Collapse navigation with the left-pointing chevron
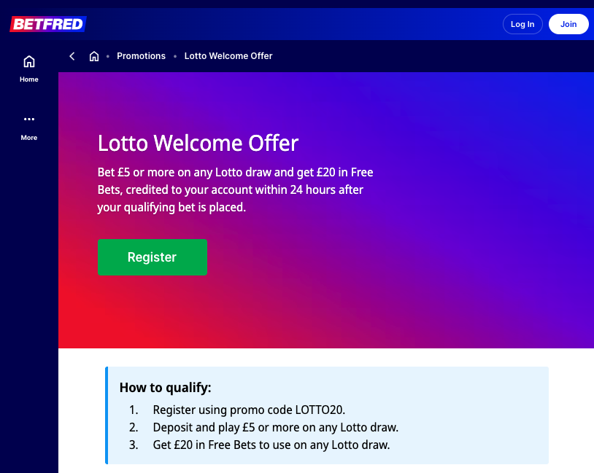The image size is (594, 473). [72, 55]
